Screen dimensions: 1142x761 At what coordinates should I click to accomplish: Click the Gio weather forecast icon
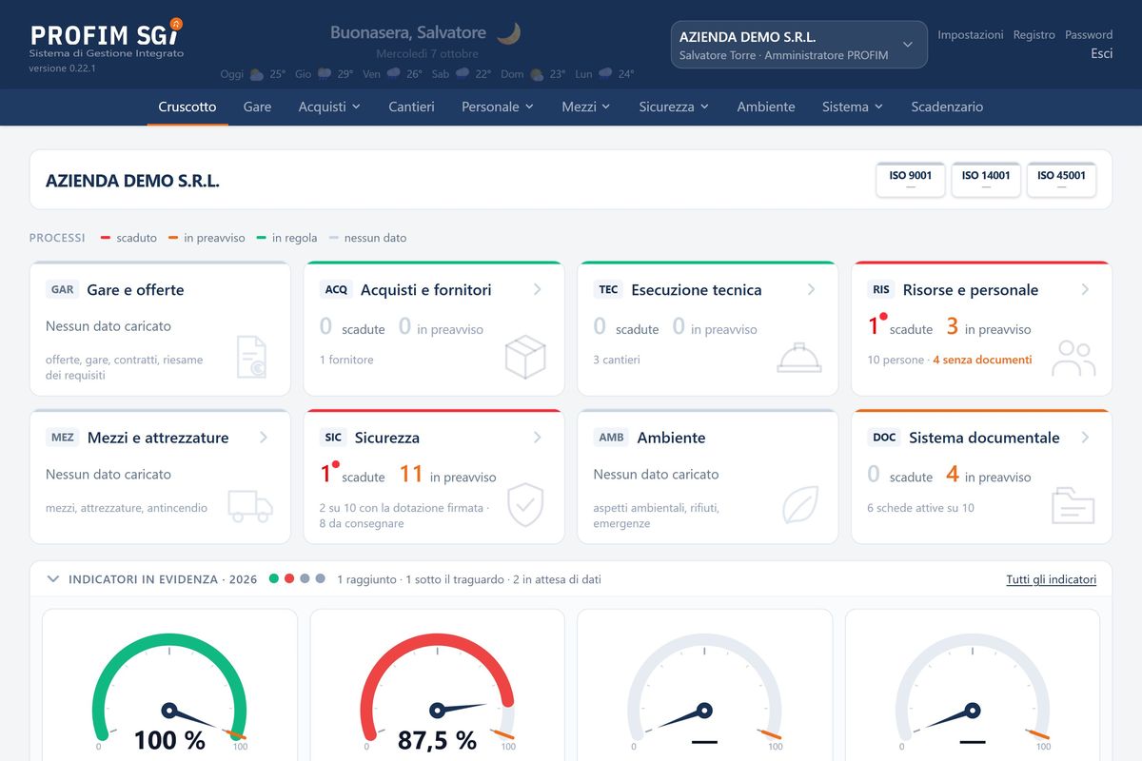tap(325, 73)
